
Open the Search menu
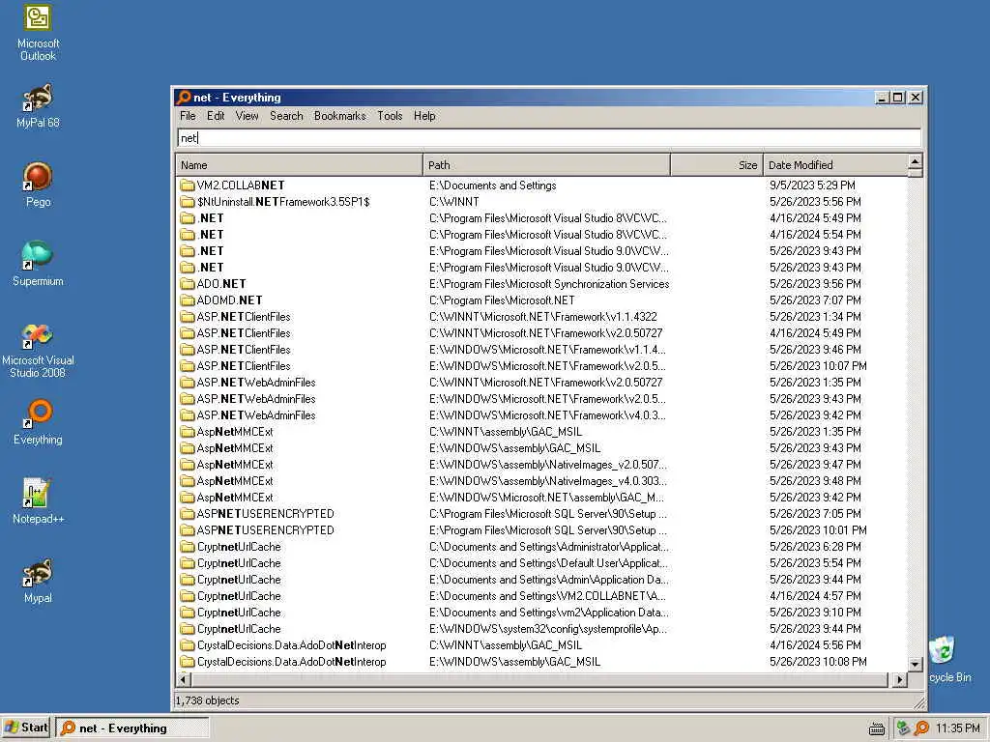coord(286,116)
